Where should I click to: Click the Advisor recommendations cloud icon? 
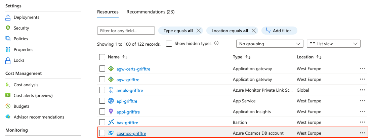click(x=8, y=117)
